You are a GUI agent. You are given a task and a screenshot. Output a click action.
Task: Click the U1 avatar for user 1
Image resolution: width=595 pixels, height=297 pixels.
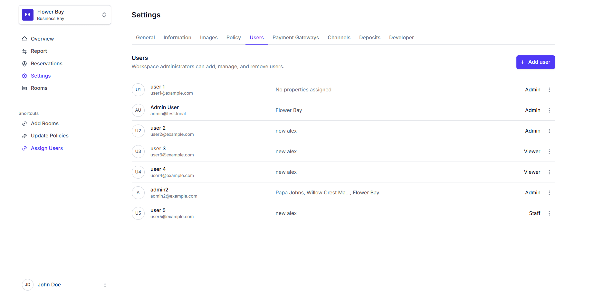click(138, 90)
